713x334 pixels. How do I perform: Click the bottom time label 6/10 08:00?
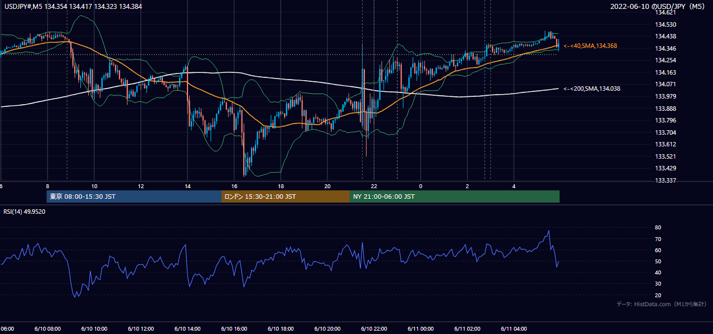46,329
